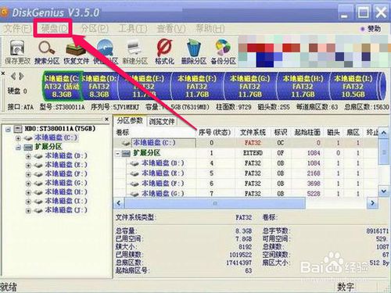Image resolution: width=391 pixels, height=293 pixels.
Task: Select 本地磁盘(F:) row in partition table
Action: point(246,184)
